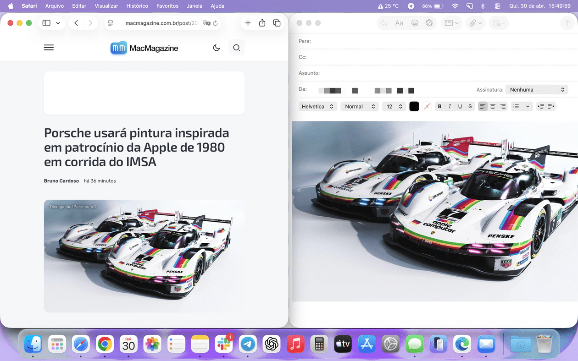
Task: Open the Apple menu
Action: pyautogui.click(x=11, y=6)
